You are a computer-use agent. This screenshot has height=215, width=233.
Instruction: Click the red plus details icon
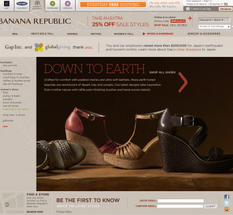click(190, 18)
